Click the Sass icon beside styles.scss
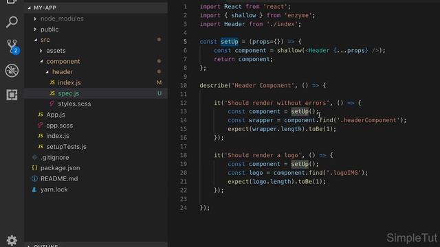 click(52, 104)
